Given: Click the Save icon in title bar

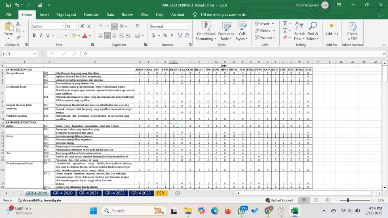Looking at the screenshot, I should pyautogui.click(x=8, y=5).
